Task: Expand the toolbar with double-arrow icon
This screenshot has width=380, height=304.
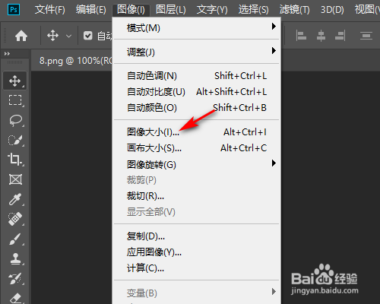Action: tap(7, 53)
